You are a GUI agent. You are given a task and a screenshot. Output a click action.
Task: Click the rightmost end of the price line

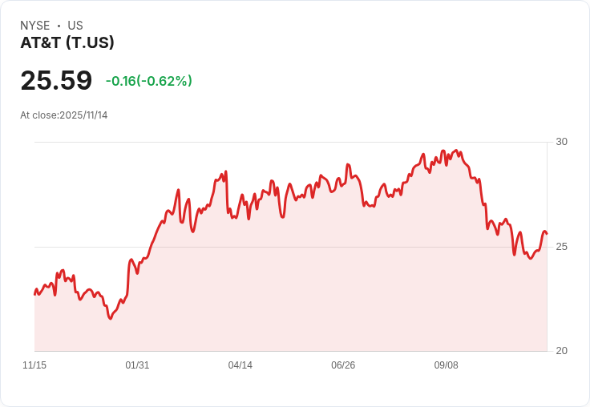pos(547,233)
